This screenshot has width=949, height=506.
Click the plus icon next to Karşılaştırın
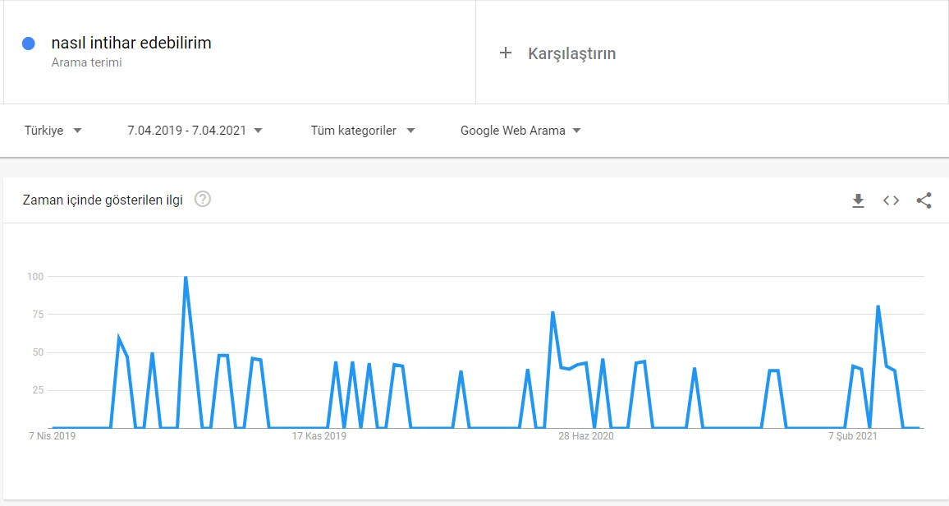tap(506, 53)
